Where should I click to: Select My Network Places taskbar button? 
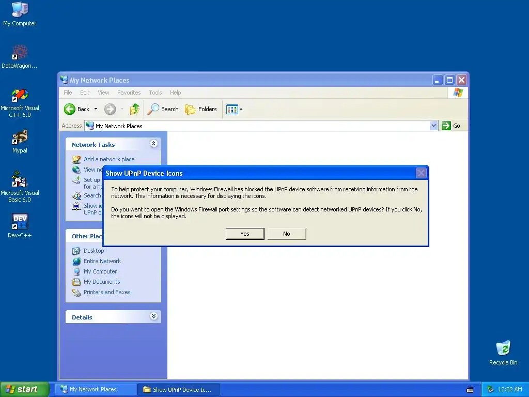point(97,390)
